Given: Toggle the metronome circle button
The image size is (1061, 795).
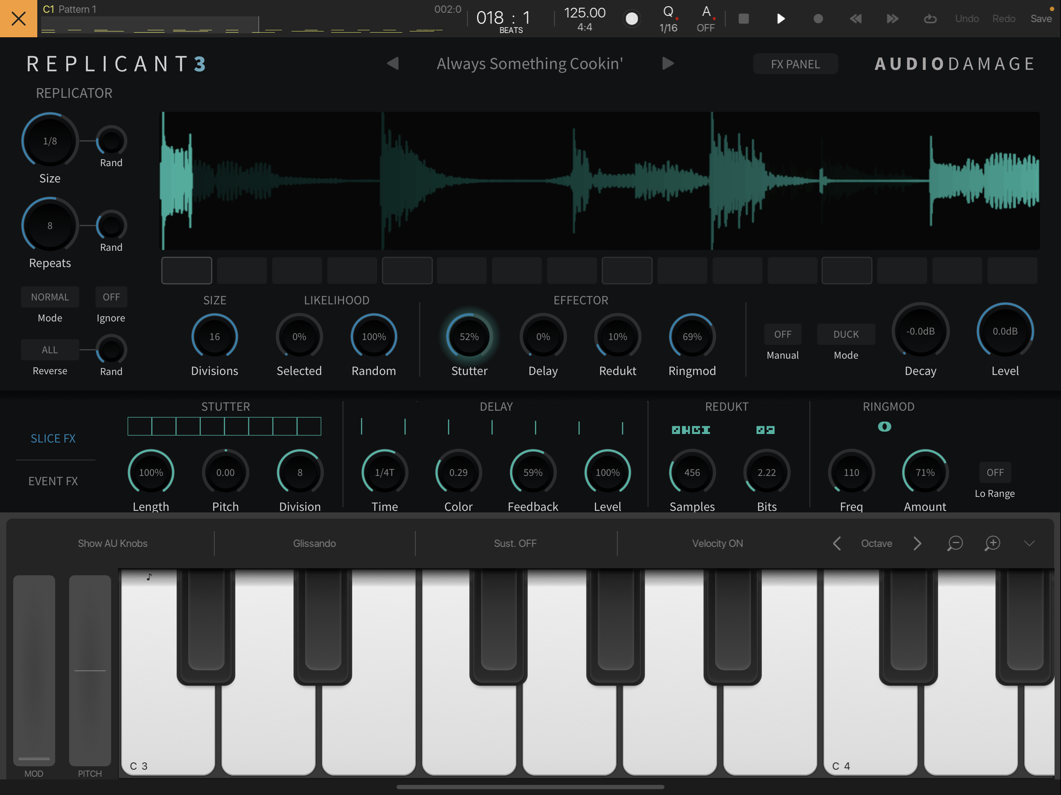Looking at the screenshot, I should click(632, 19).
